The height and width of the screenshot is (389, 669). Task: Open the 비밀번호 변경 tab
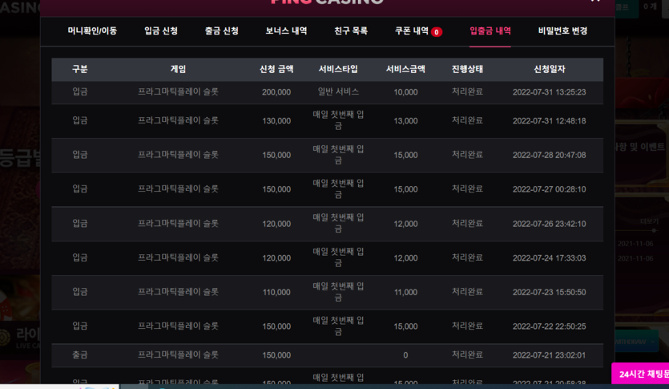click(562, 30)
